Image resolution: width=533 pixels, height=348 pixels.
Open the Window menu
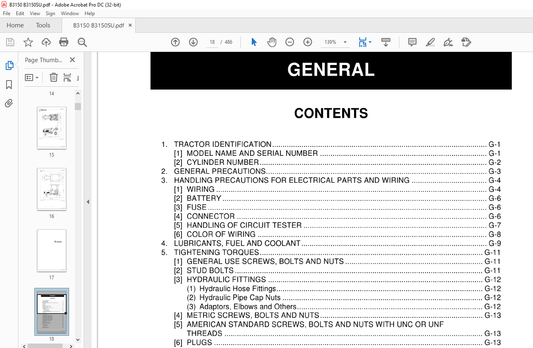pyautogui.click(x=70, y=13)
